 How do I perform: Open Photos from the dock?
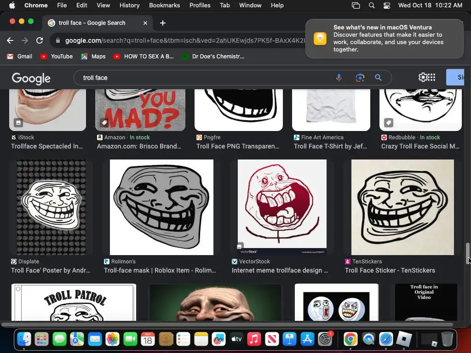tap(113, 340)
